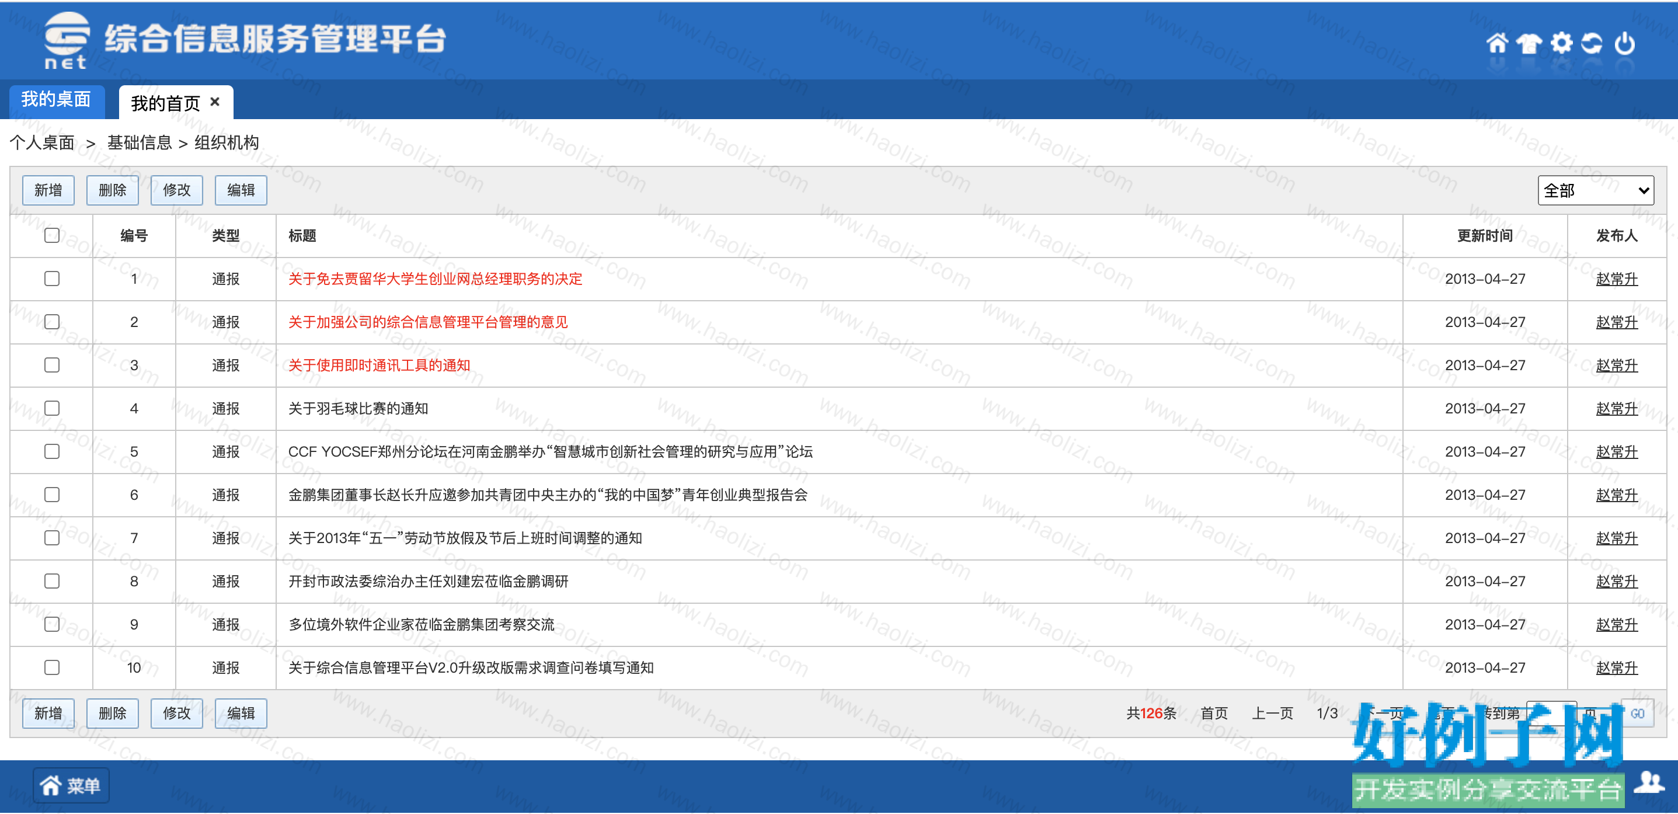Click breadcrumb 组织机构

pos(227,142)
